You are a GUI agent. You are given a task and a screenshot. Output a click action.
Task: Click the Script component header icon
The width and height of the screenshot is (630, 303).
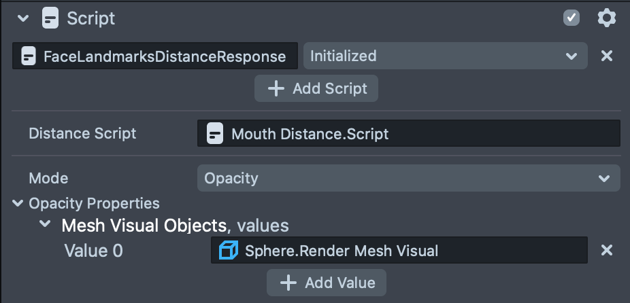click(50, 18)
